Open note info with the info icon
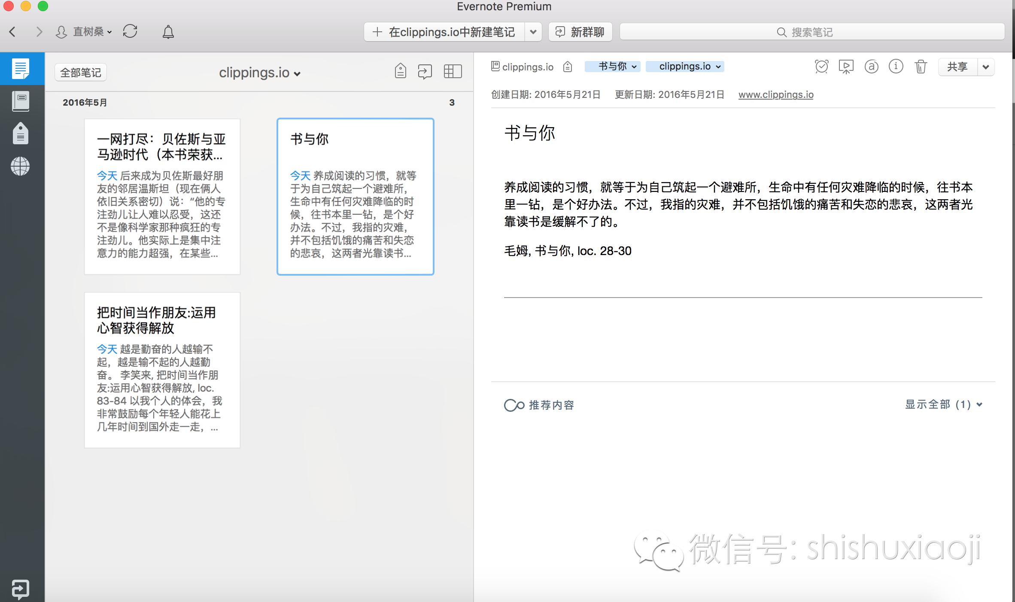This screenshot has height=602, width=1015. (896, 67)
